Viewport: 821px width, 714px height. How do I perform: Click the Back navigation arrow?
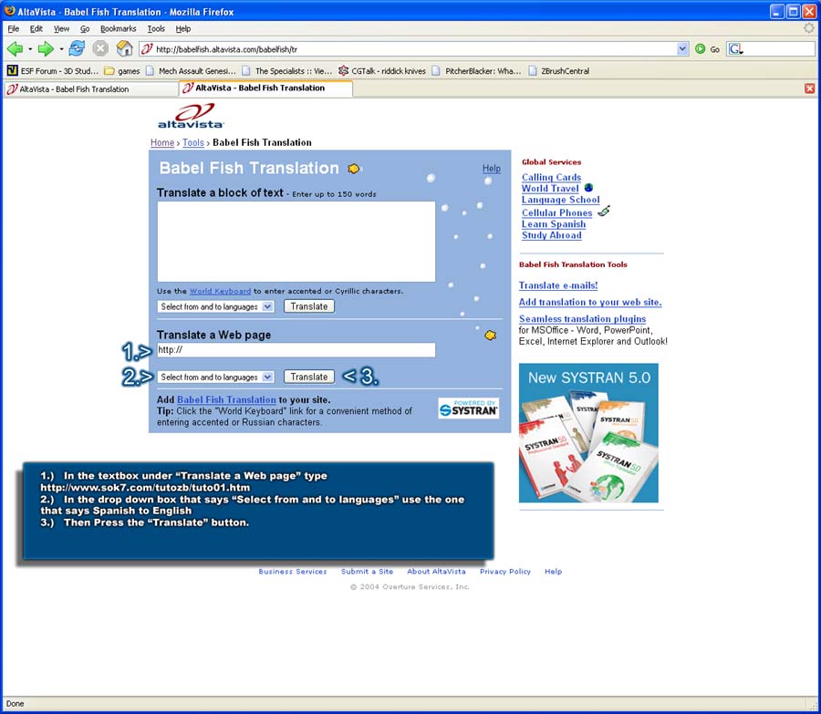pyautogui.click(x=16, y=48)
